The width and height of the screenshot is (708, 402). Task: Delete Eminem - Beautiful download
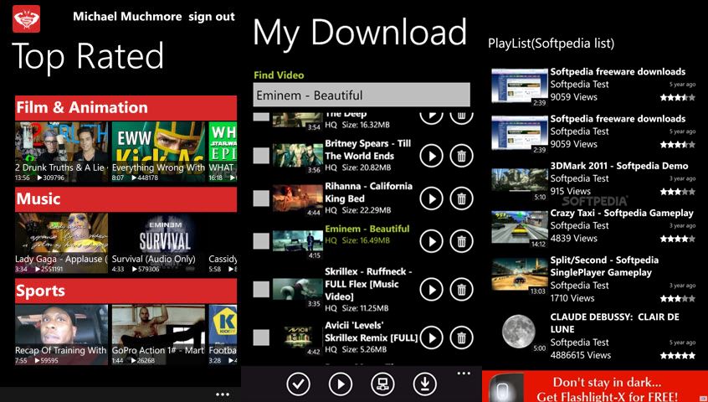click(461, 241)
